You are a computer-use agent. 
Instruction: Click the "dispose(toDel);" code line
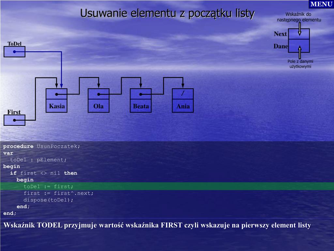48,200
